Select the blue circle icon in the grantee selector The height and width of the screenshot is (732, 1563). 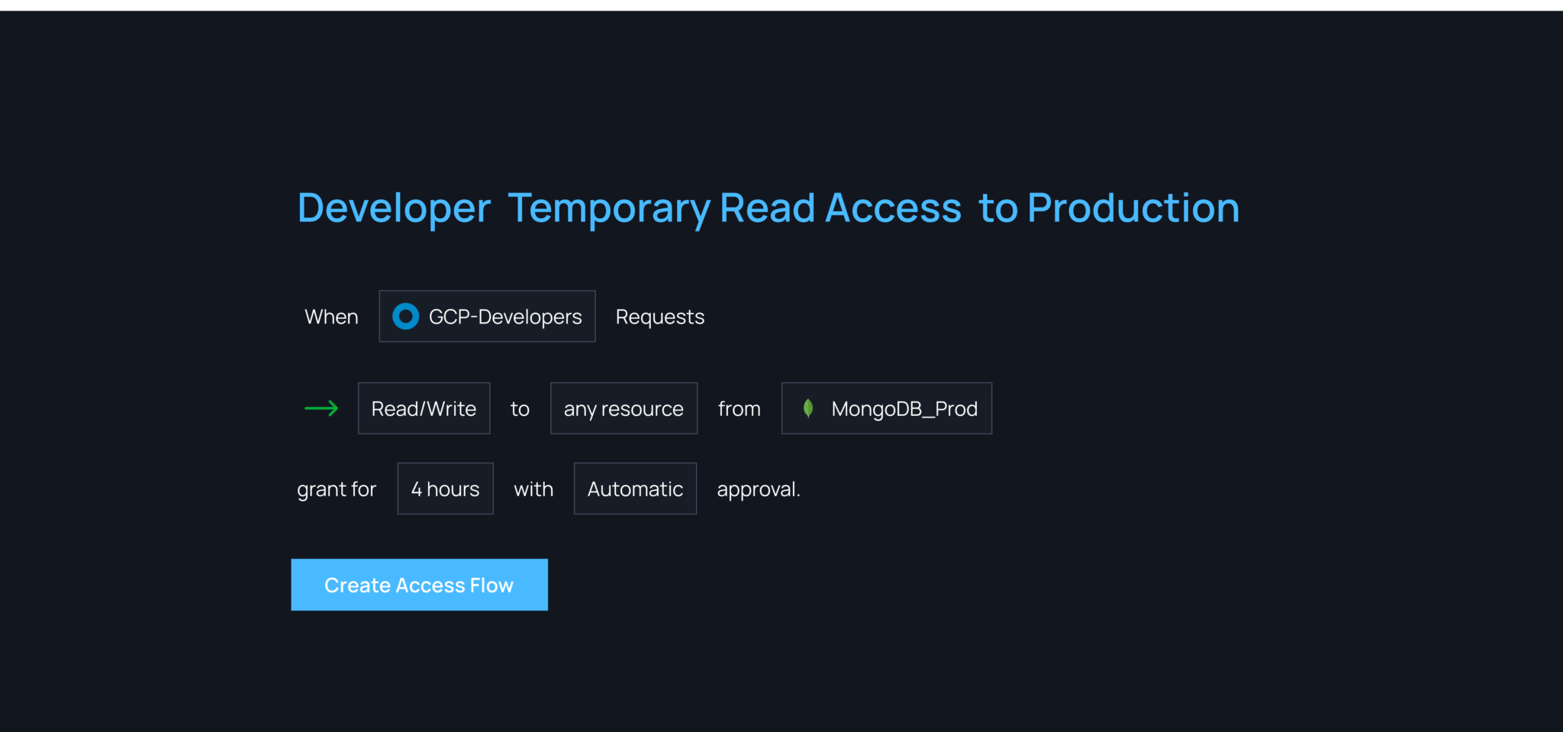(405, 316)
